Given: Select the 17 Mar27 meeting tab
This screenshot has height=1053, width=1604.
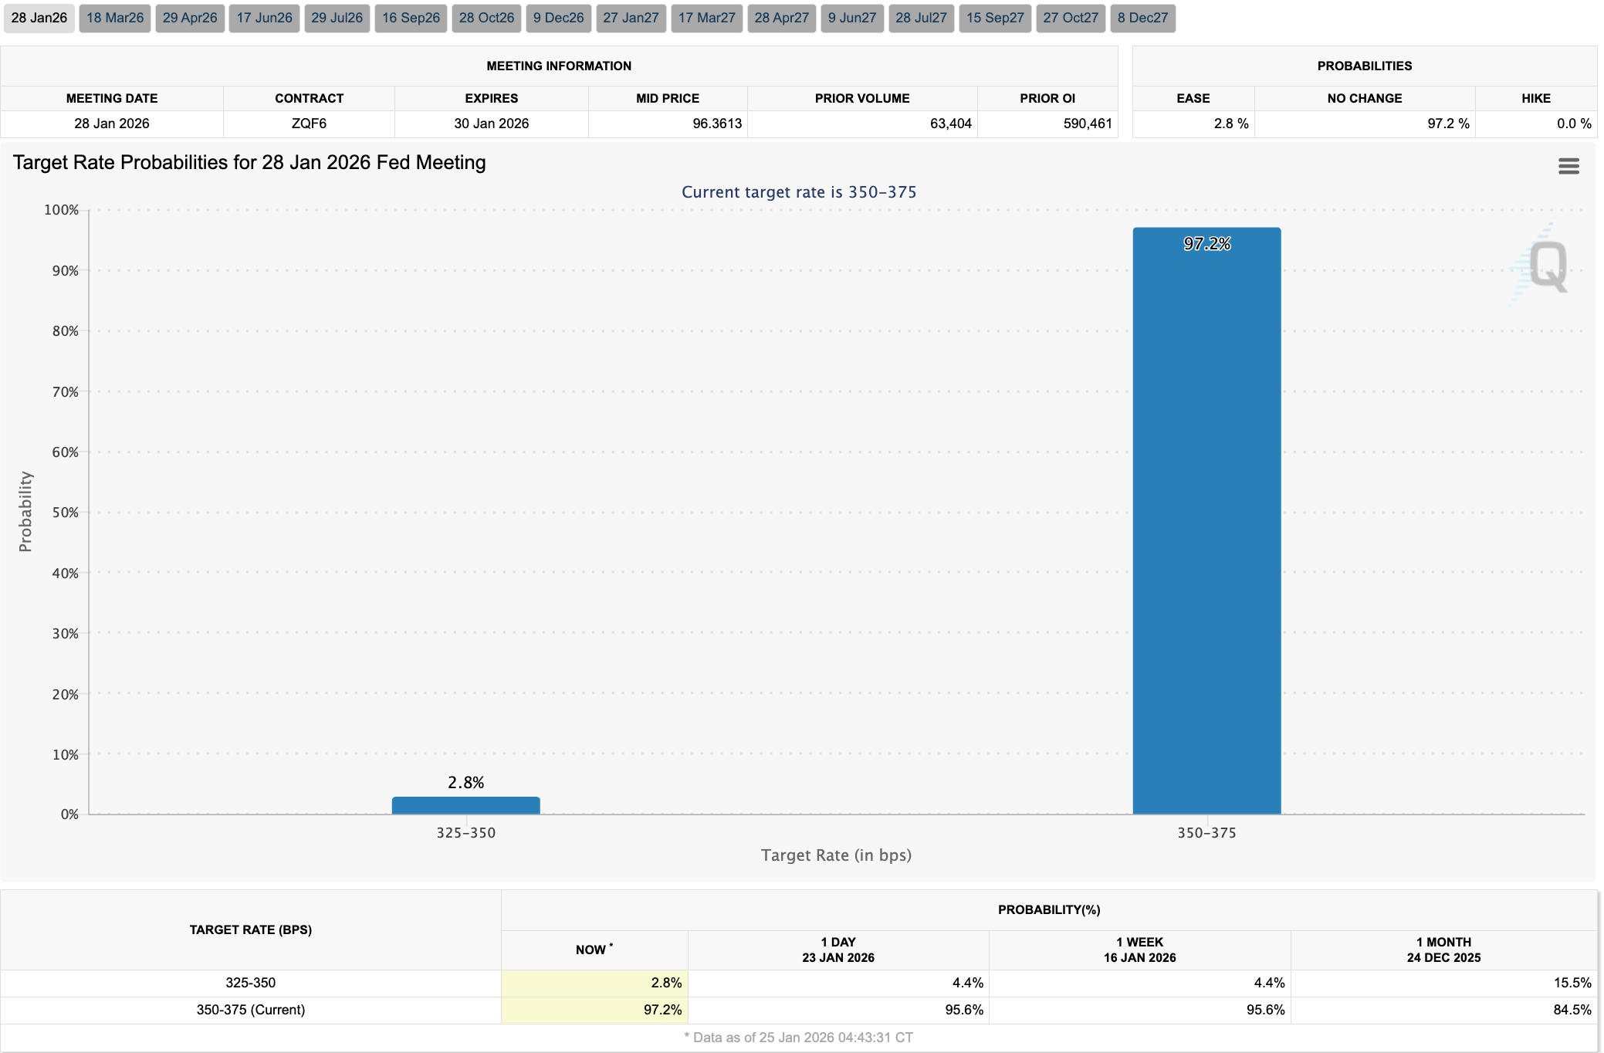Looking at the screenshot, I should pos(706,18).
